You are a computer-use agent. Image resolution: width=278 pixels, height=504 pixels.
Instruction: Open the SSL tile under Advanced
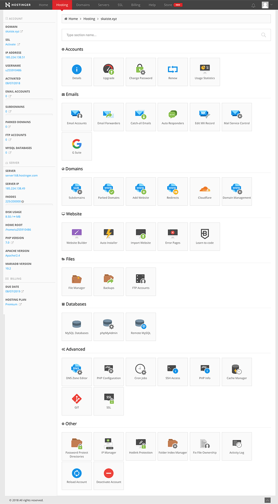(x=109, y=401)
